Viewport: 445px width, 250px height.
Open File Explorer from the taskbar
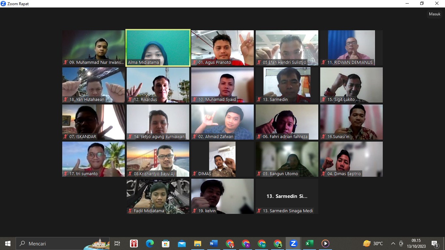[x=198, y=243]
